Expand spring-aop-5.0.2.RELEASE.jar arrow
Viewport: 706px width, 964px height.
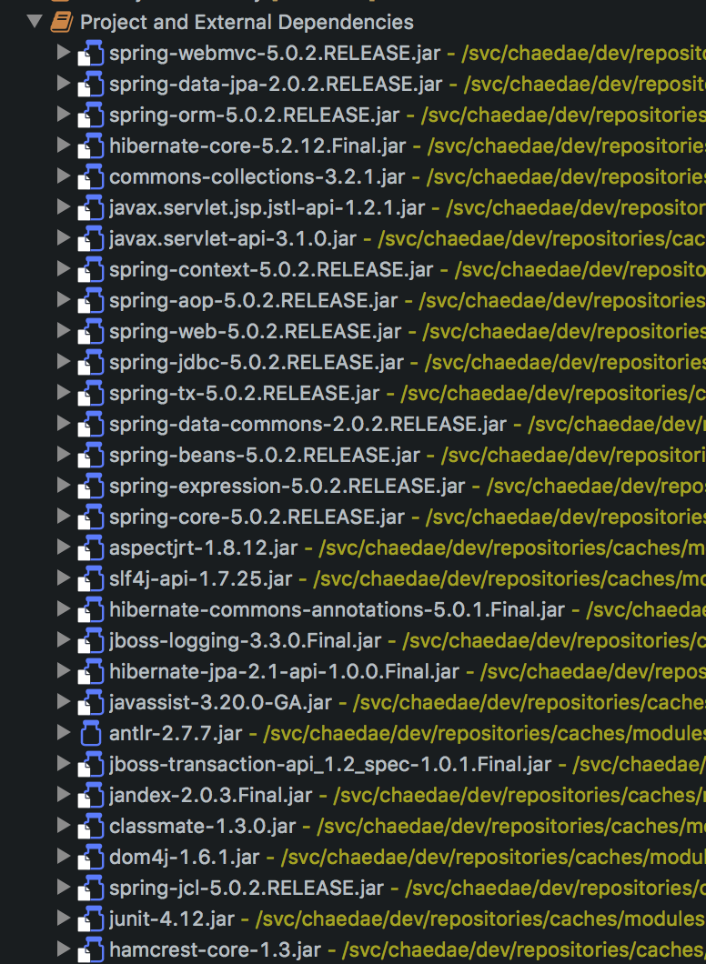pos(64,300)
